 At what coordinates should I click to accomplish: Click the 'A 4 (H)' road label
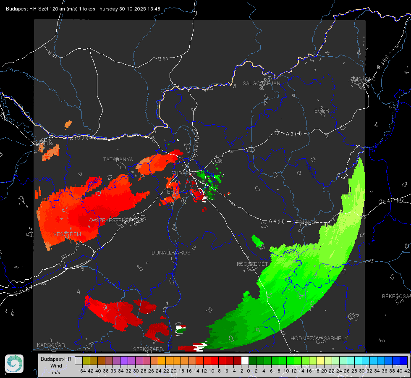(277, 221)
